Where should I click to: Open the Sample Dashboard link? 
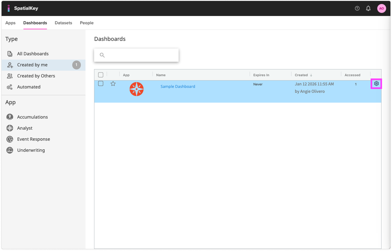tap(178, 86)
